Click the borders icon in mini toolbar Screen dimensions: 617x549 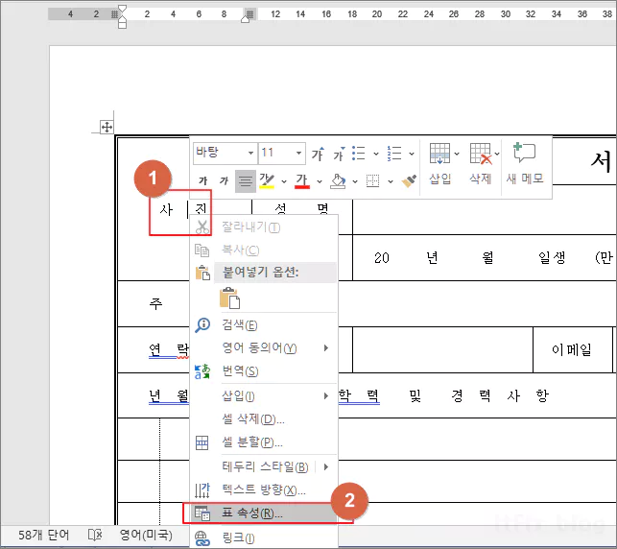tap(372, 181)
